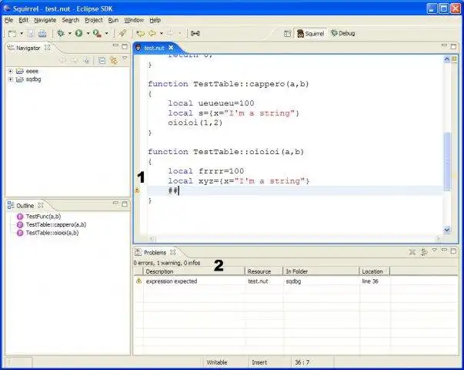Open the Edit menu
464x370 pixels.
pos(23,20)
